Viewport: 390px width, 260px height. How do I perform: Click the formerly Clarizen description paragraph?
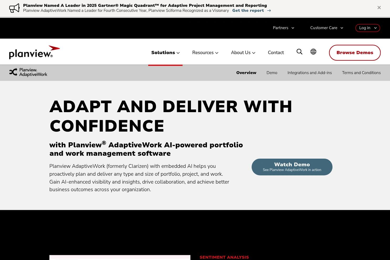139,178
